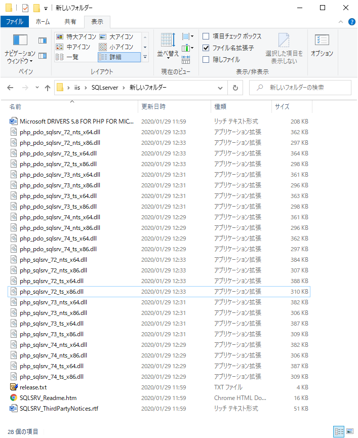Click 新しいフォルダー in the address path
This screenshot has width=358, height=438.
tap(148, 88)
